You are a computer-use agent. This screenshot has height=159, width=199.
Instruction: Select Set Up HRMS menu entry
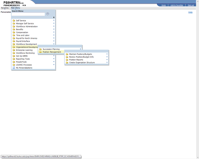22,56
